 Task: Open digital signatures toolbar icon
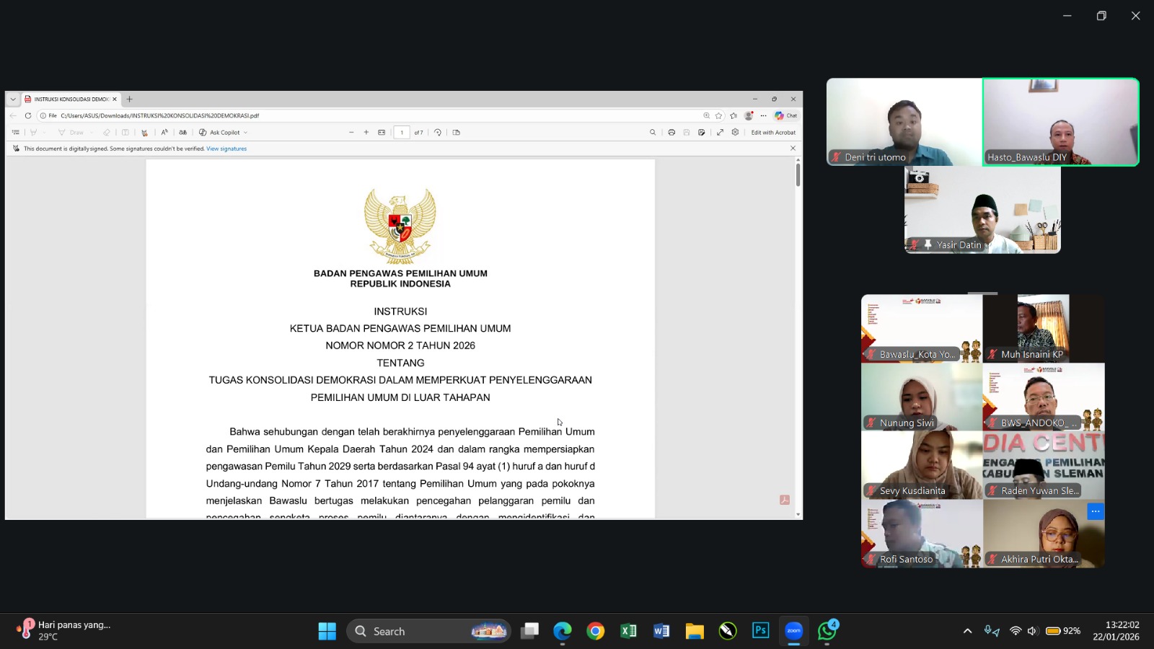point(144,133)
